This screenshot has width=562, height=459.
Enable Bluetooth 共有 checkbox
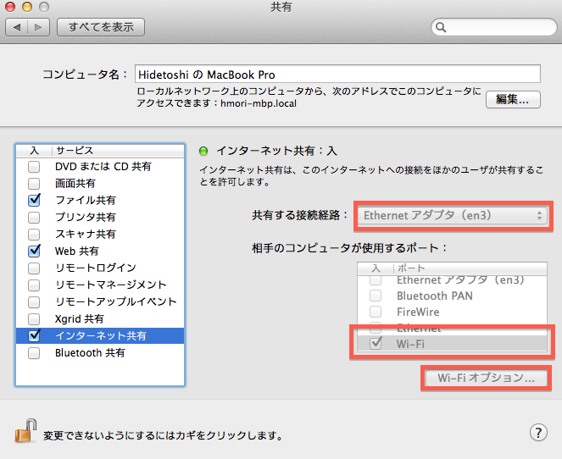34,352
